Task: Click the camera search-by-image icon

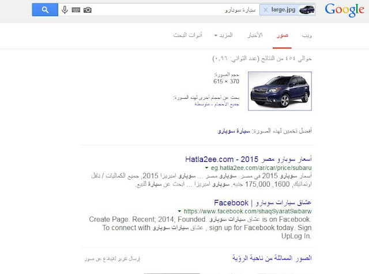Action: [88, 10]
